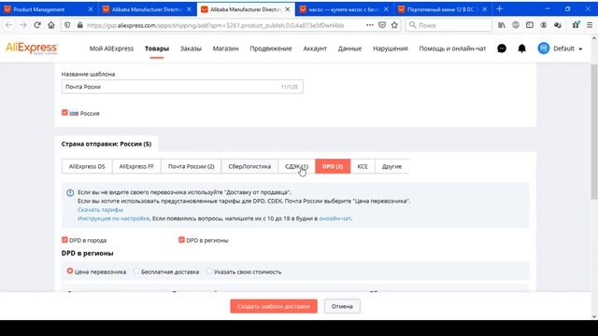Click the padlock site security icon
The width and height of the screenshot is (598, 336).
(x=79, y=25)
